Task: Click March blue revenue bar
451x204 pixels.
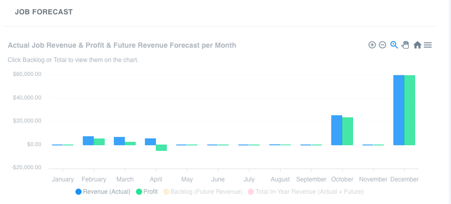Action: pyautogui.click(x=120, y=141)
